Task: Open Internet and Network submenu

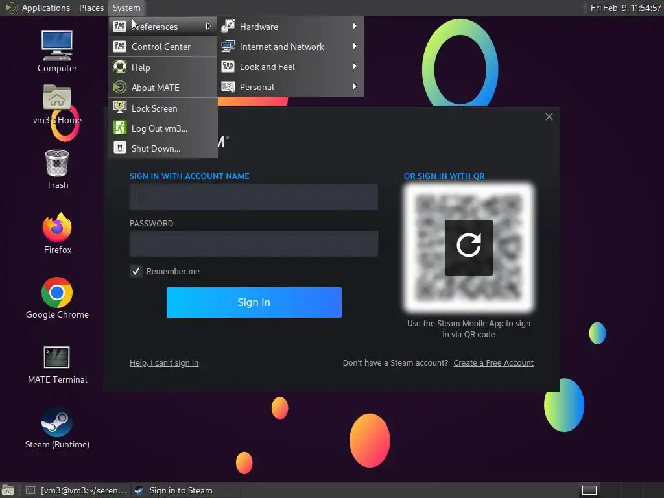Action: [290, 47]
